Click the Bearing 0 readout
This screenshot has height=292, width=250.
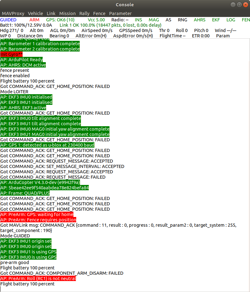[x=59, y=36]
